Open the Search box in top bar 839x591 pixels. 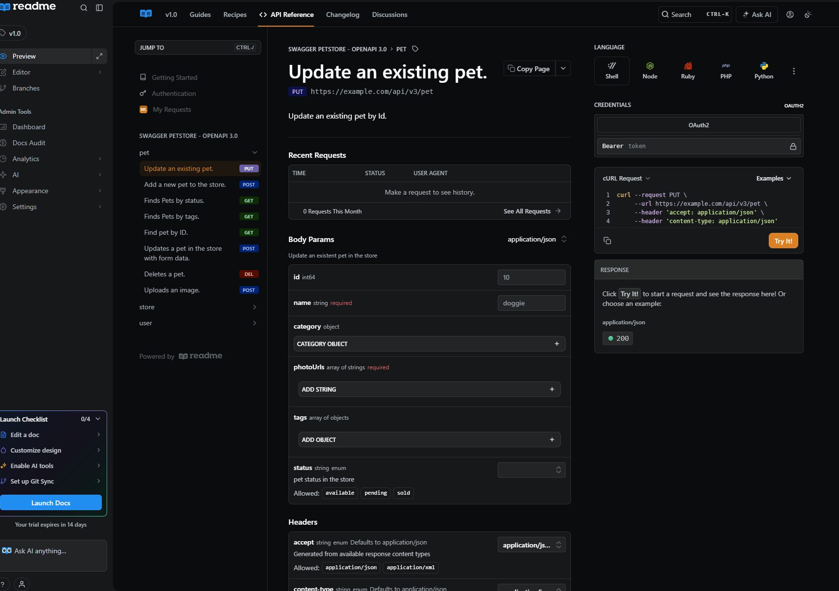tap(695, 15)
